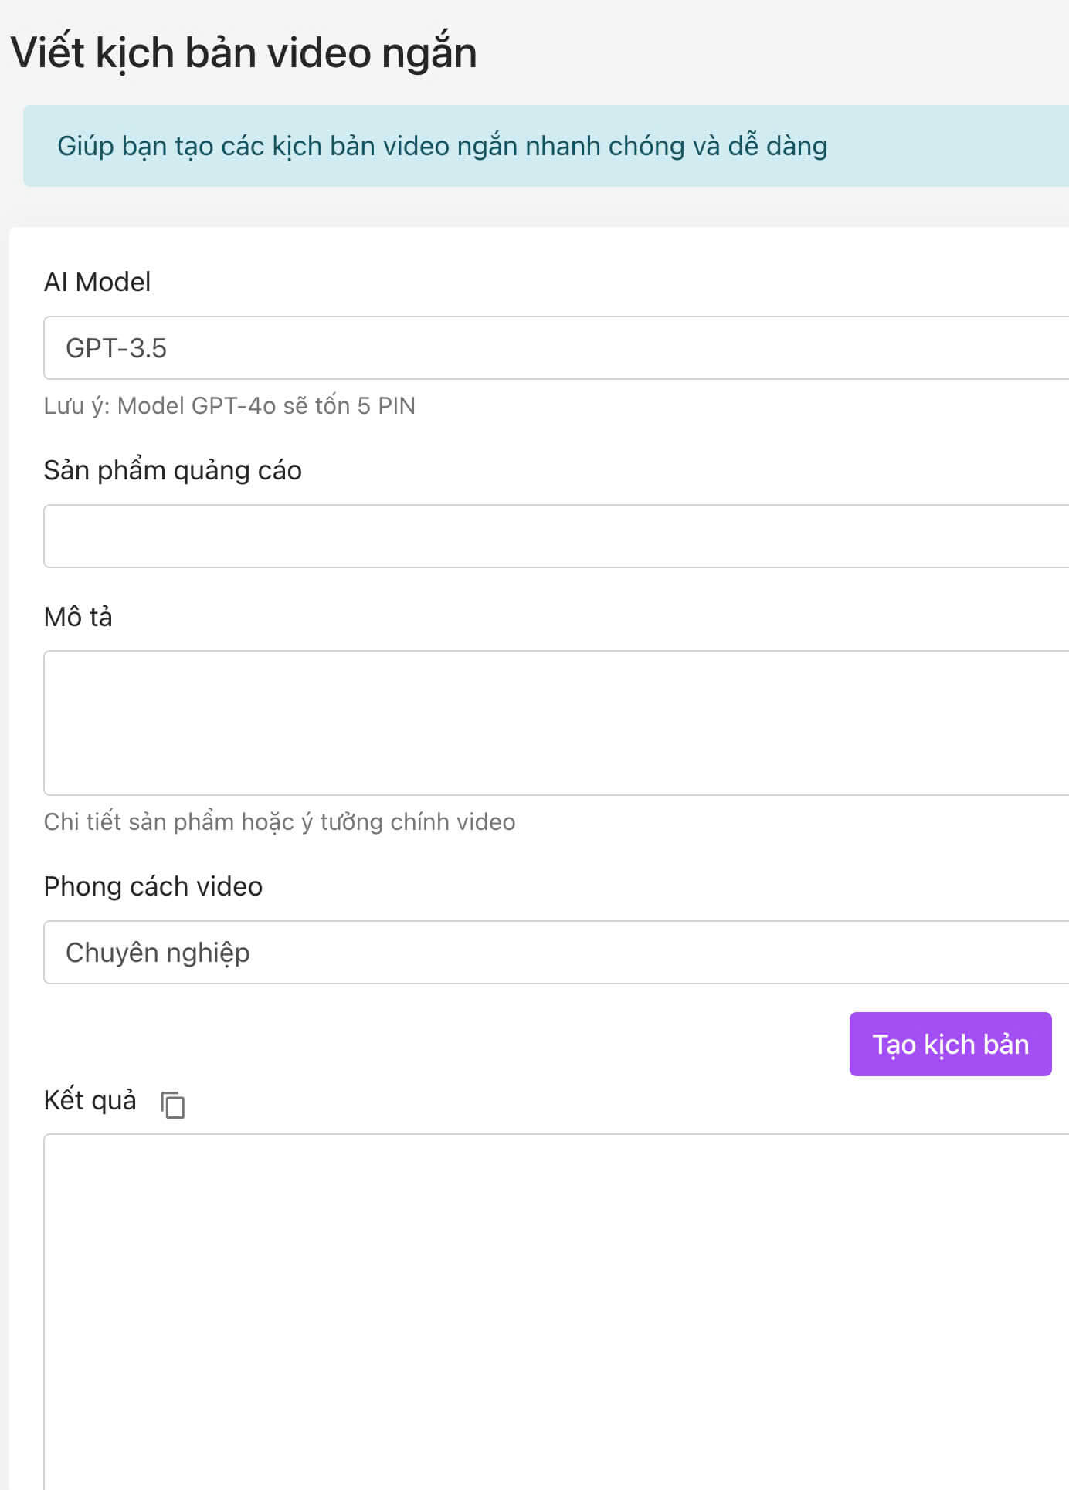Click the AI Model field label

[97, 283]
